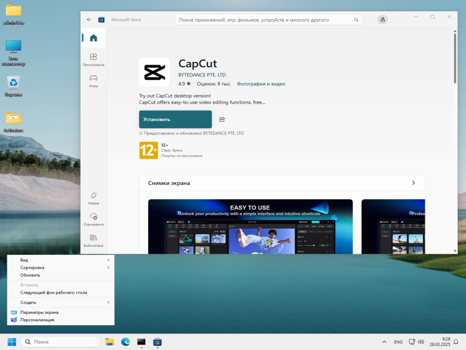
Task: Select admin leta desktop folder
Action: pos(13,14)
